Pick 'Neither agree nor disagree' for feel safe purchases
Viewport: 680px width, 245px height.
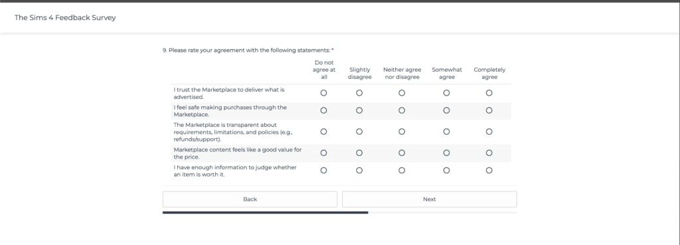click(x=402, y=111)
